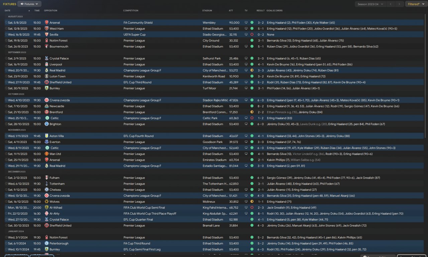Click the Al-Ahly club badge
This screenshot has height=257, width=428.
pyautogui.click(x=46, y=214)
